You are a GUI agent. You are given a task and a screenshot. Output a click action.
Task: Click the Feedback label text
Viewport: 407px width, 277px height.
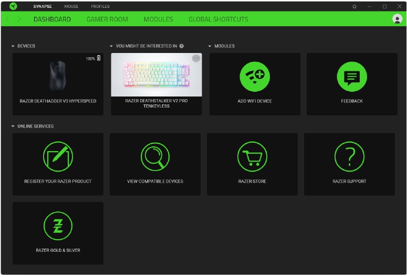352,101
